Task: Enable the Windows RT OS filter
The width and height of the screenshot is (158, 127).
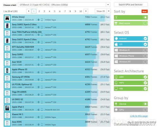Action: (x=145, y=62)
